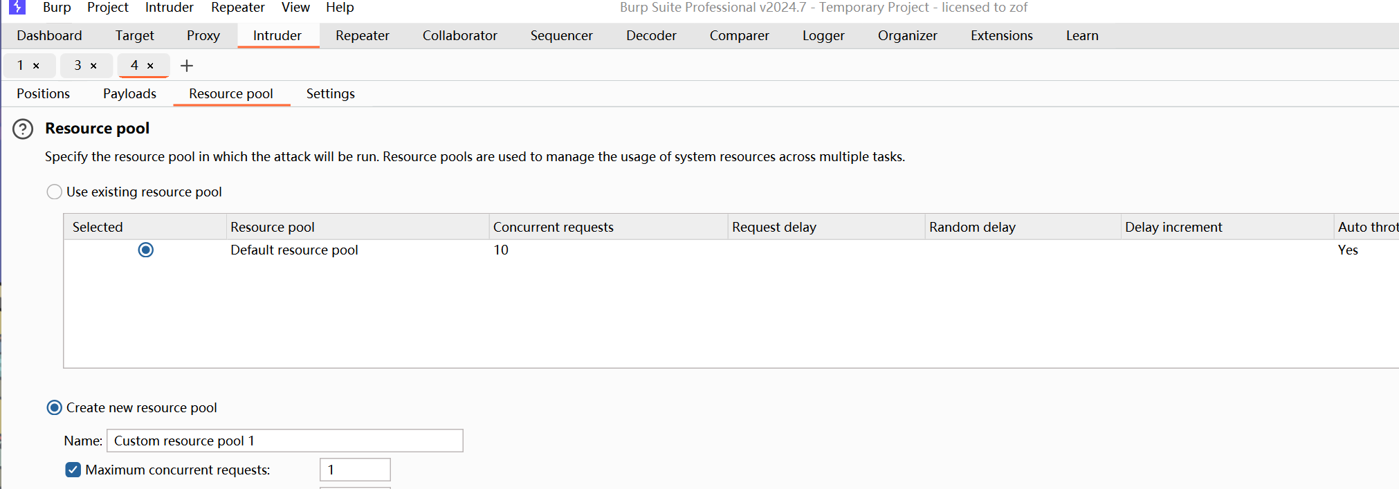This screenshot has width=1399, height=489.
Task: Open the Resource pool help icon
Action: pyautogui.click(x=23, y=129)
